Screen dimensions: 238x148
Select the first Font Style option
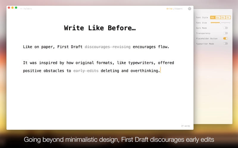(x=212, y=17)
